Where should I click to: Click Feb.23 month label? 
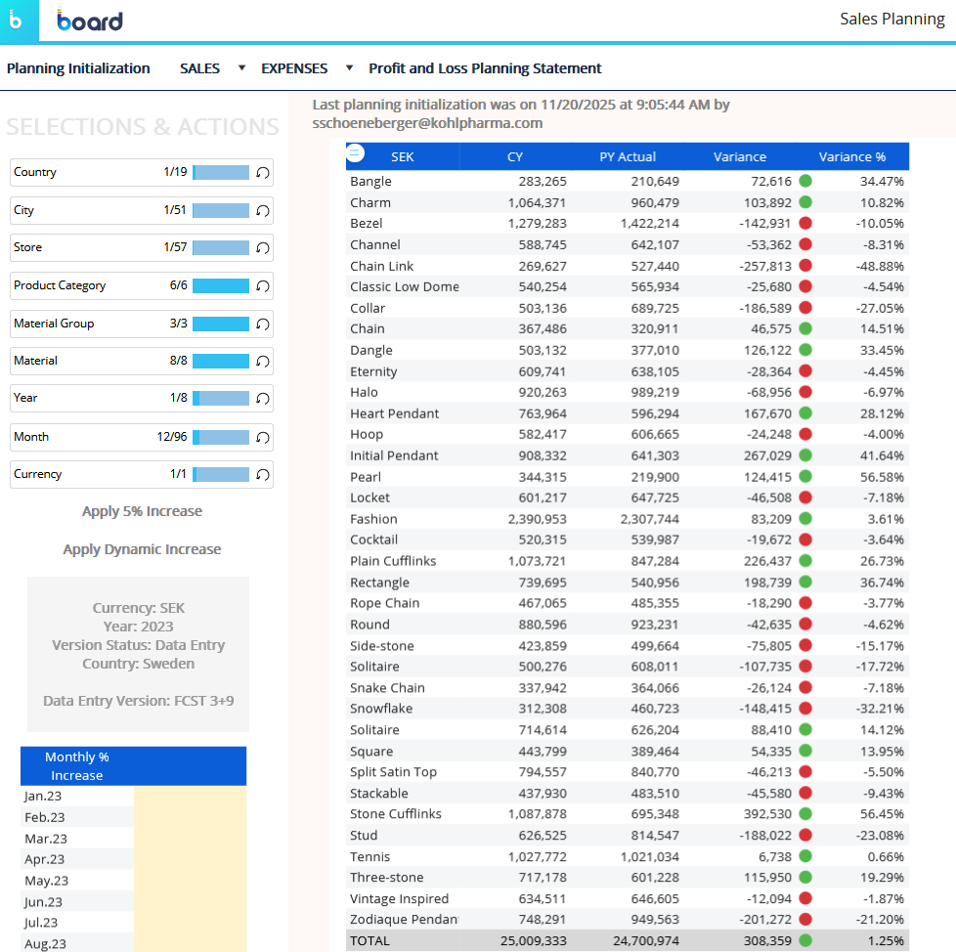(x=45, y=817)
